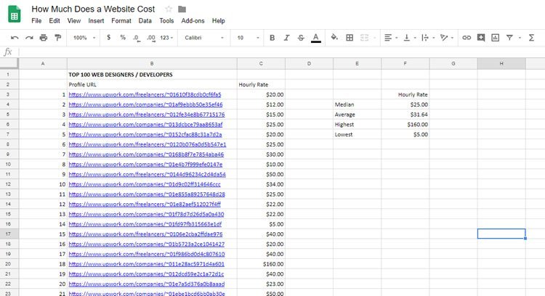Select the Paint format roller icon
545x296 pixels.
(57, 38)
